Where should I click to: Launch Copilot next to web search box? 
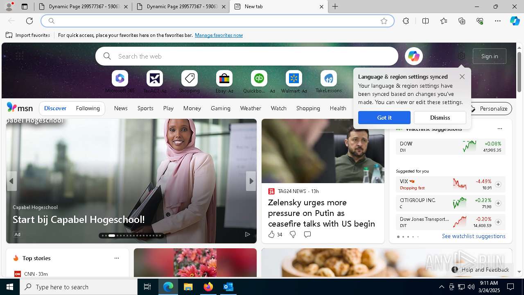point(413,56)
